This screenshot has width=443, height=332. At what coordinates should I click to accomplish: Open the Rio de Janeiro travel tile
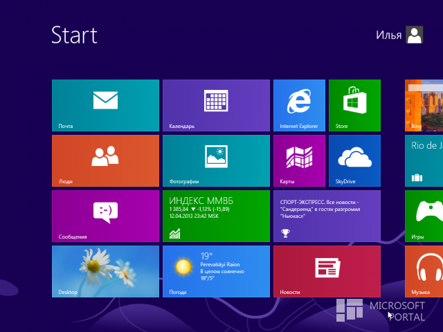pyautogui.click(x=424, y=160)
